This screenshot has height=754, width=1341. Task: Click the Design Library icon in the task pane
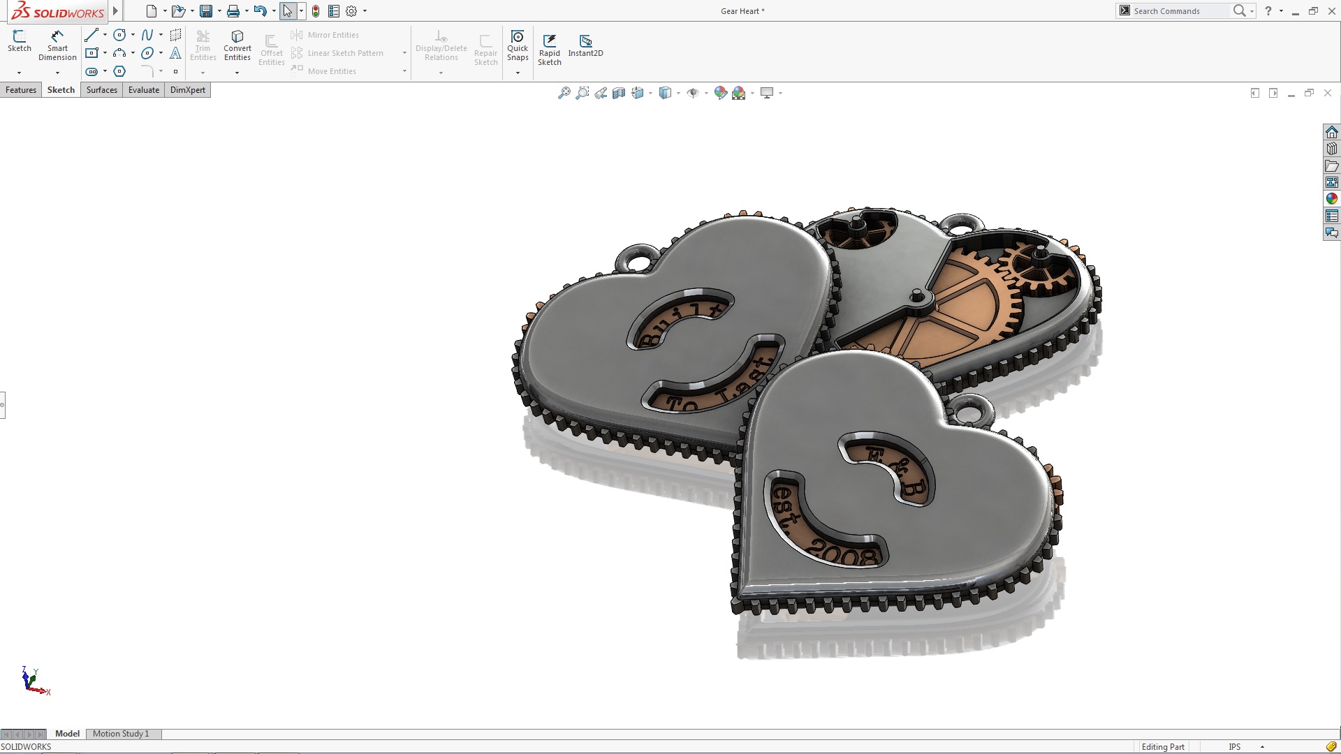[x=1332, y=148]
